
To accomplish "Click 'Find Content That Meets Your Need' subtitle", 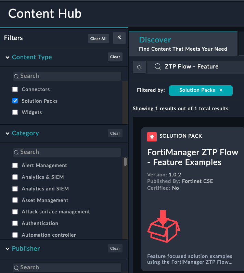I will coord(183,49).
